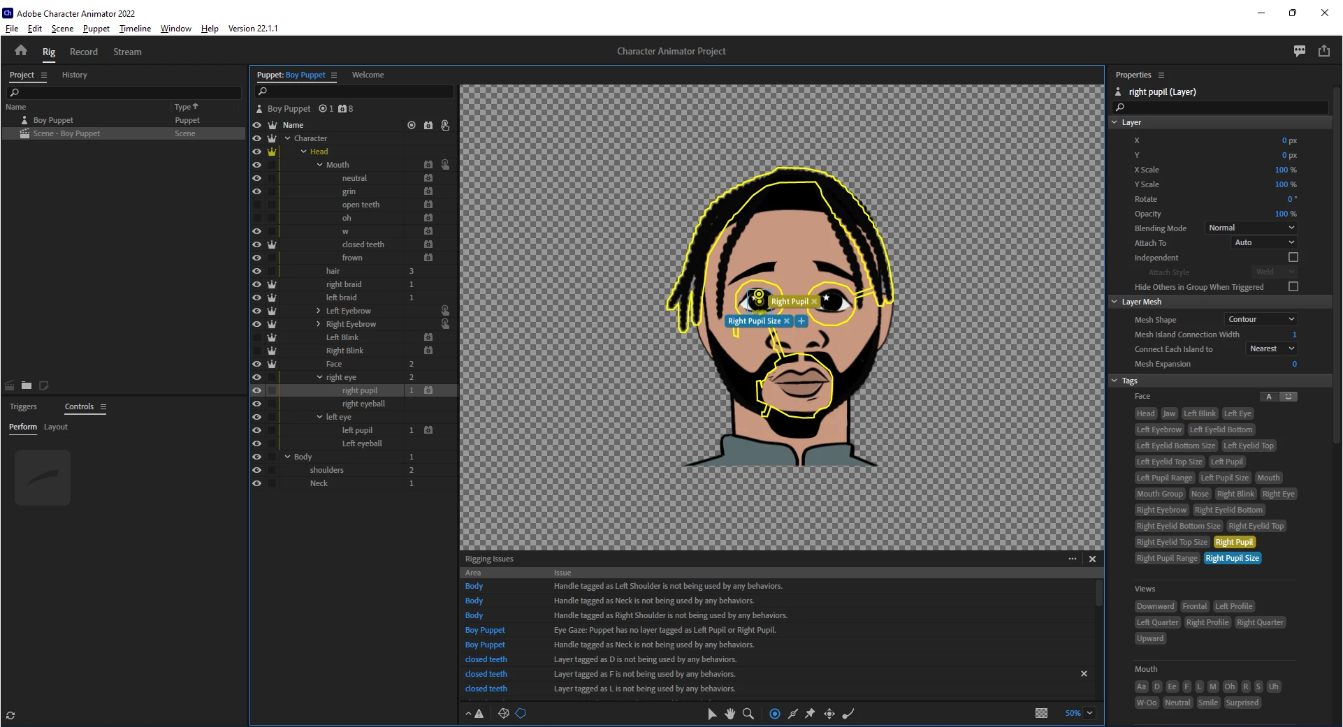
Task: Open the Mesh Shape dropdown
Action: [x=1261, y=319]
